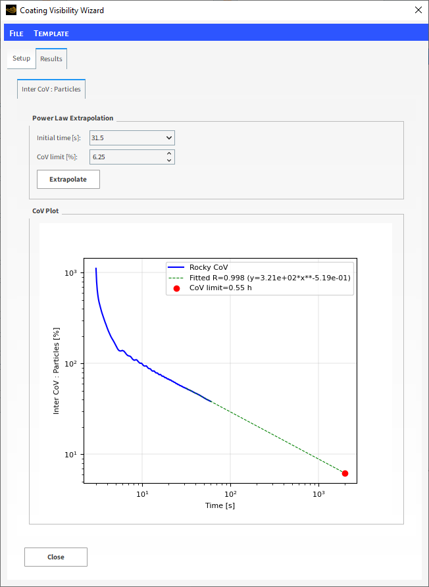The width and height of the screenshot is (429, 587).
Task: Open the Template menu
Action: (51, 34)
